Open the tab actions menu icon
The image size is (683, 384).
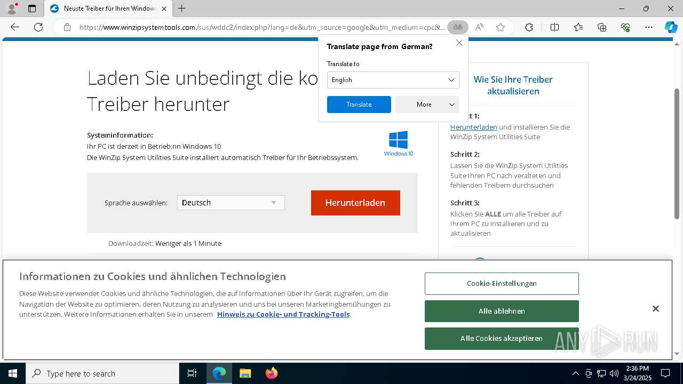click(x=32, y=9)
